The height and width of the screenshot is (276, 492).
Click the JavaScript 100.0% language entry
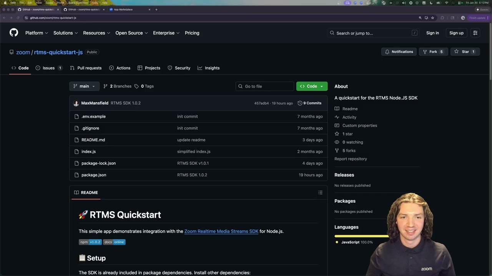coord(354,242)
